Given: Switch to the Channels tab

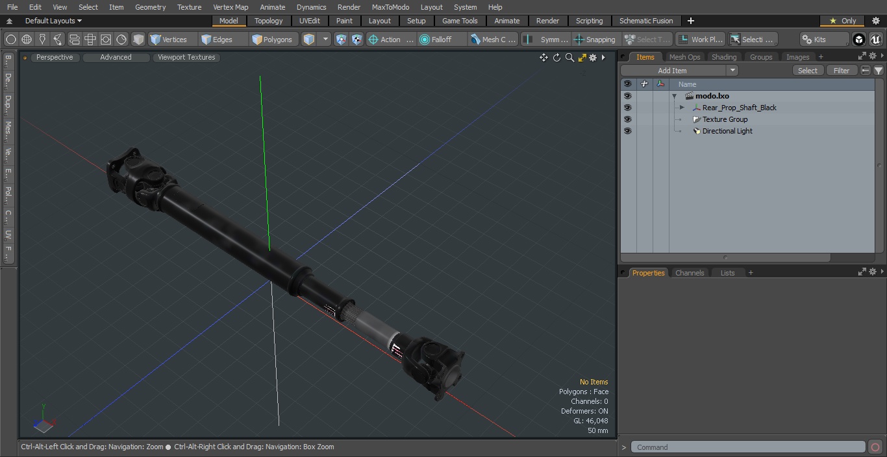Looking at the screenshot, I should tap(690, 273).
